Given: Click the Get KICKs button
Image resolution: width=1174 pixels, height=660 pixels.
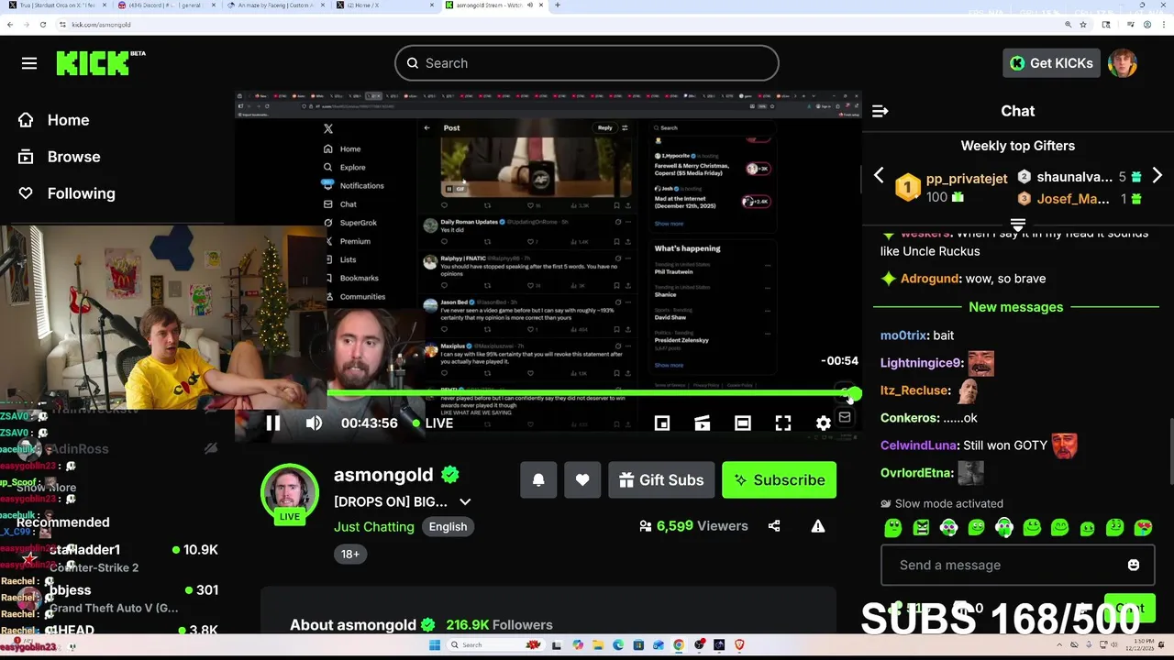Looking at the screenshot, I should click(x=1051, y=63).
